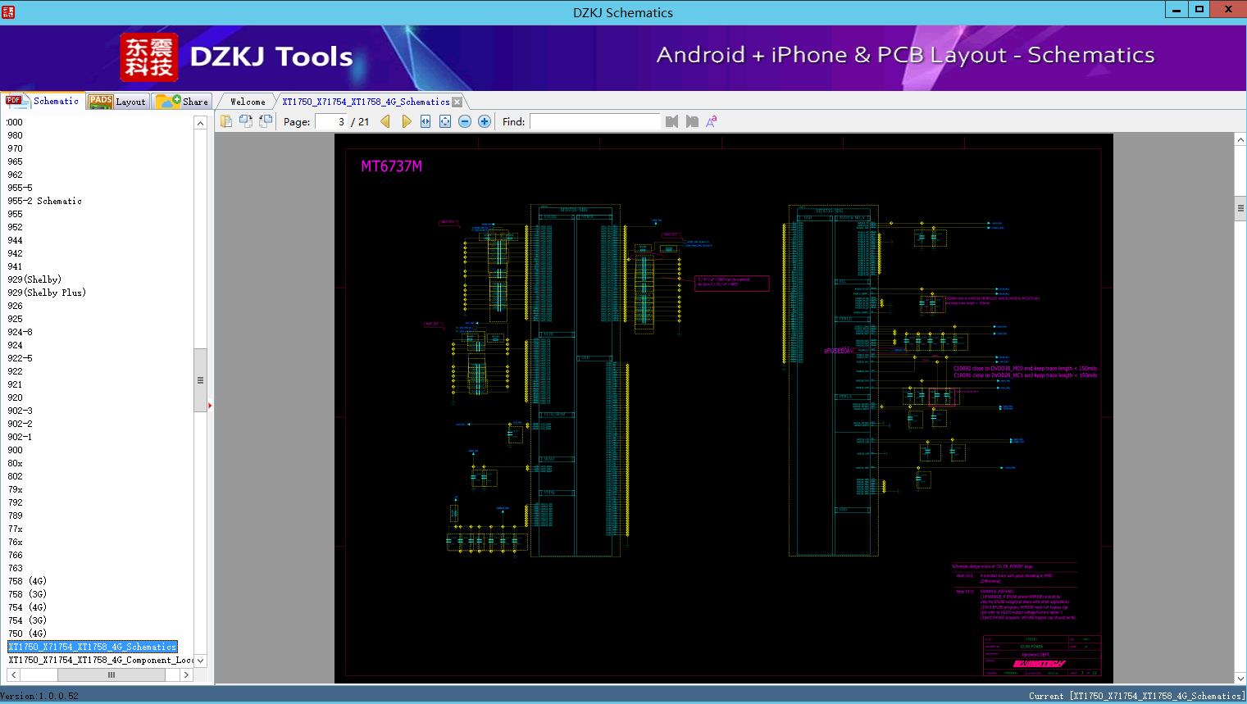The image size is (1247, 704).
Task: Go to the next page arrow
Action: tap(406, 121)
